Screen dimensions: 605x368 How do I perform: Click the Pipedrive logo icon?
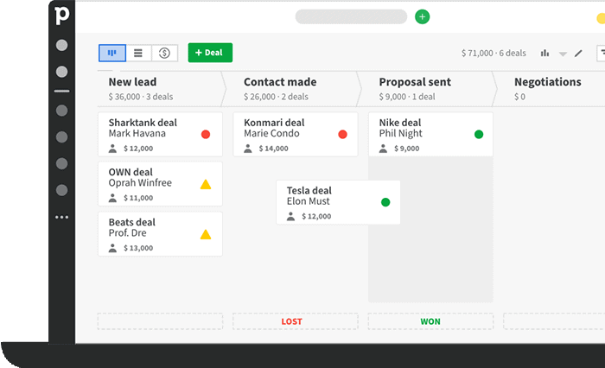pos(61,16)
